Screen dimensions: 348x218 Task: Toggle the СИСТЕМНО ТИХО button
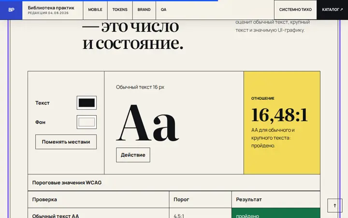(295, 10)
